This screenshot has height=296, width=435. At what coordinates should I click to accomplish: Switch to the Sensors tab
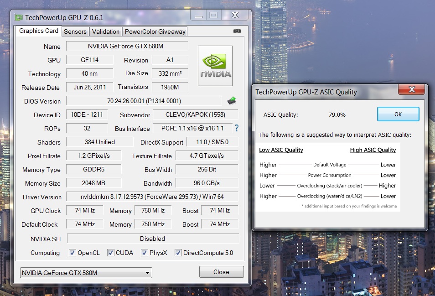pos(75,31)
